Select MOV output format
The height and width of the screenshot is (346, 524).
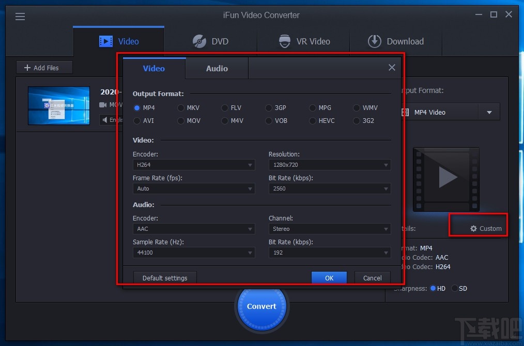[189, 120]
